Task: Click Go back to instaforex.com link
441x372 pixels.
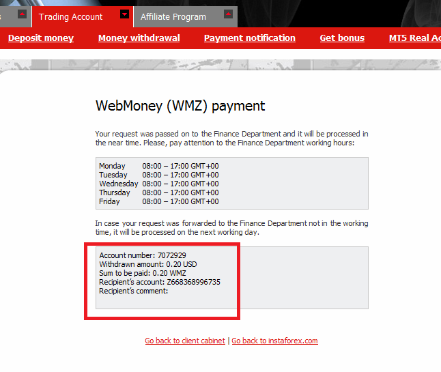Action: [274, 341]
